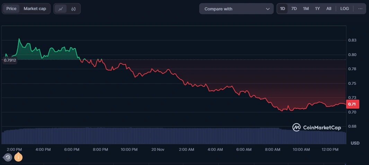Click the history clock icon below the chart

[8, 157]
